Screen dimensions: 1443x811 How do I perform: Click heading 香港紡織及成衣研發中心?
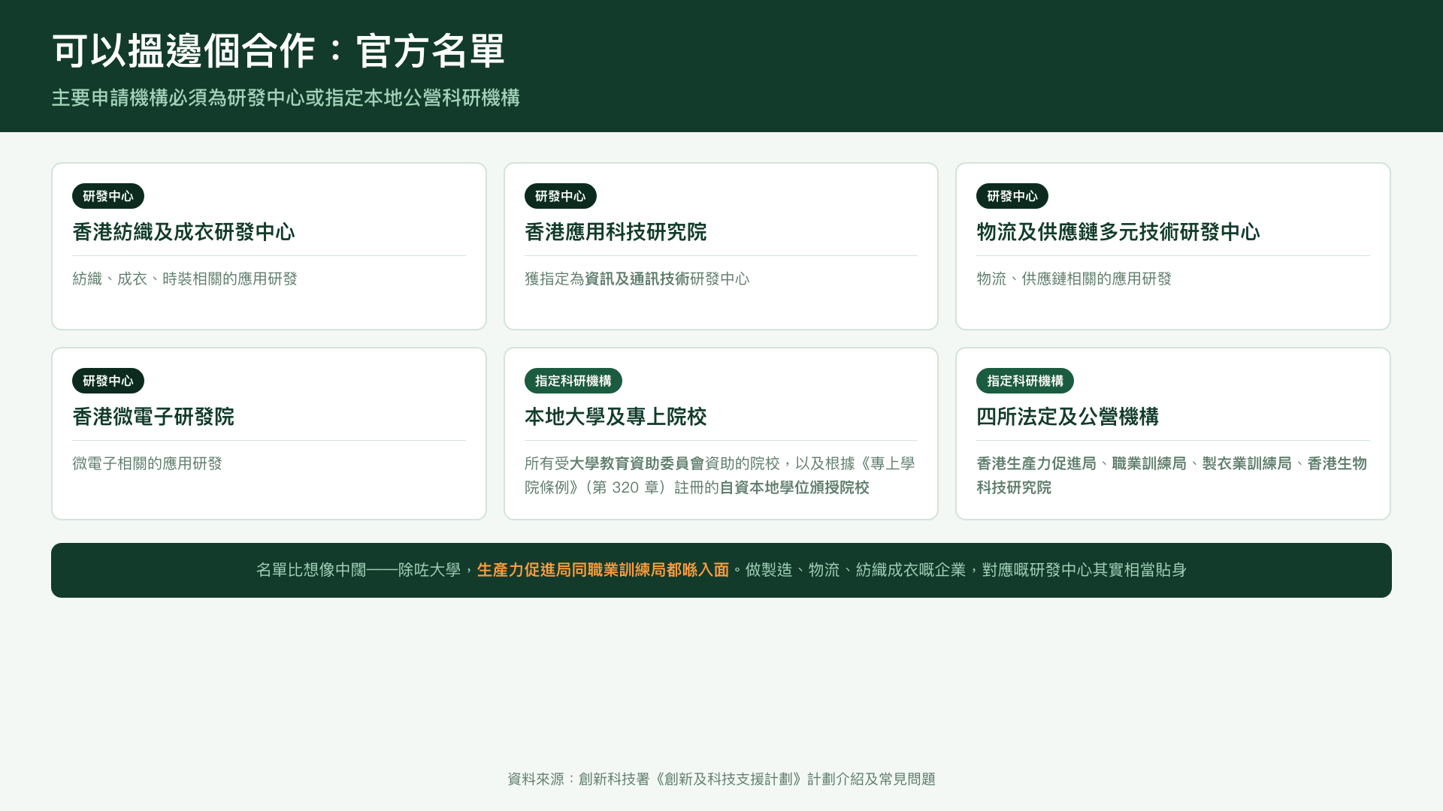183,232
